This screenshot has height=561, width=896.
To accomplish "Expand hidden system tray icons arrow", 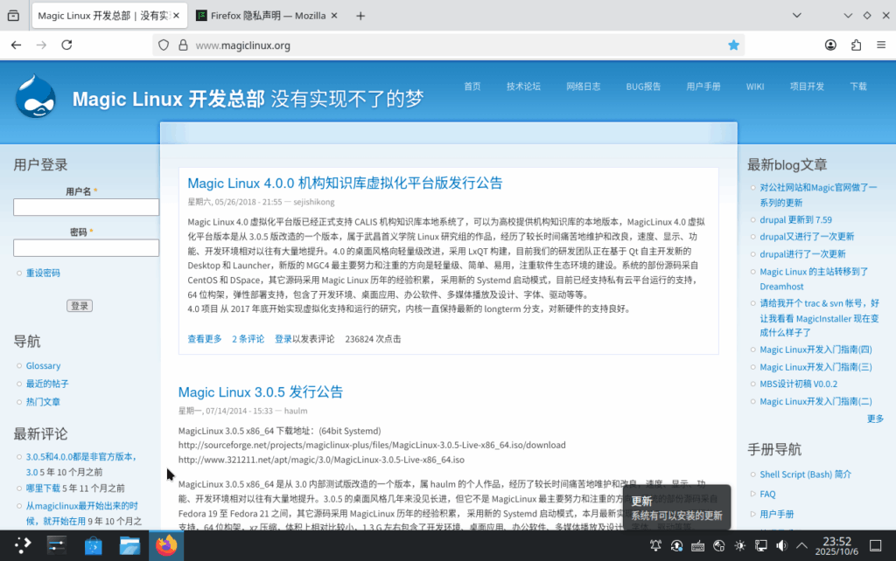I will (802, 546).
